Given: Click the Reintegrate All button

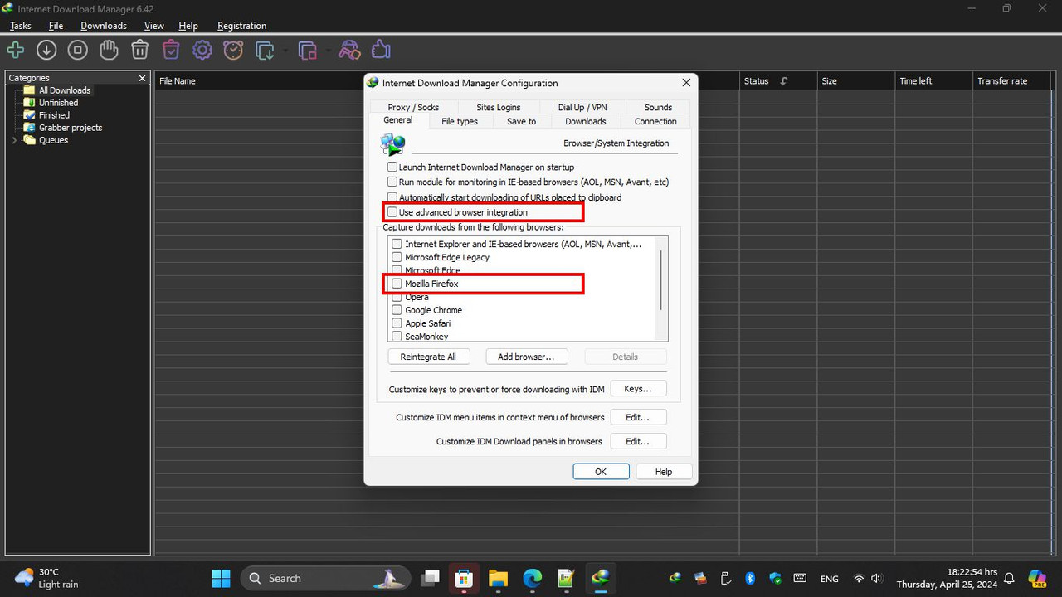Looking at the screenshot, I should click(428, 357).
